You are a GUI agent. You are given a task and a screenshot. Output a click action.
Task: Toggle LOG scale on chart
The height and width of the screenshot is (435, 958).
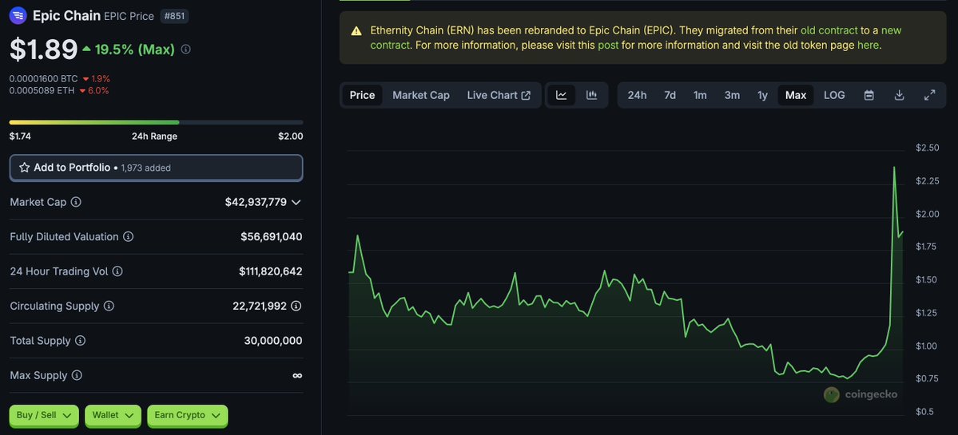click(x=834, y=95)
